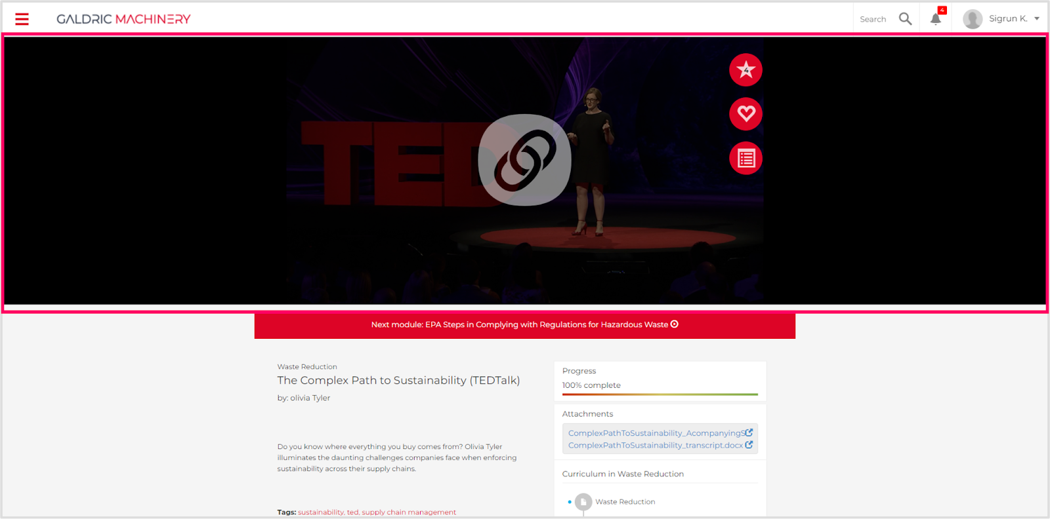
Task: Click the Galdric Machinery logo
Action: (x=123, y=19)
